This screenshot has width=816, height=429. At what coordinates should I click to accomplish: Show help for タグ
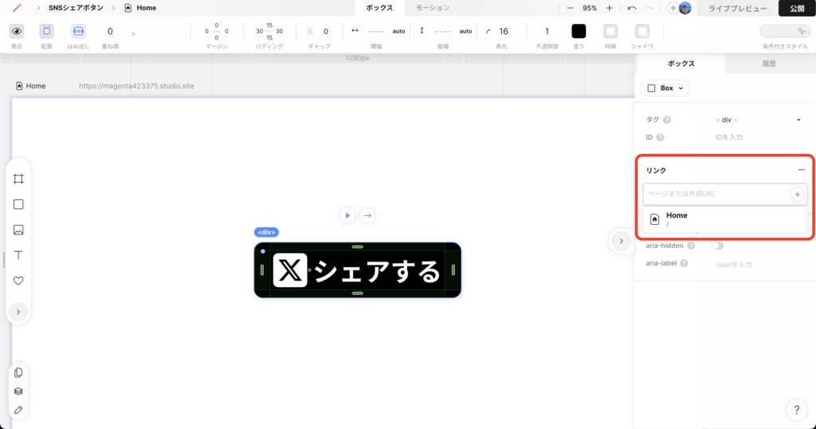(x=667, y=120)
